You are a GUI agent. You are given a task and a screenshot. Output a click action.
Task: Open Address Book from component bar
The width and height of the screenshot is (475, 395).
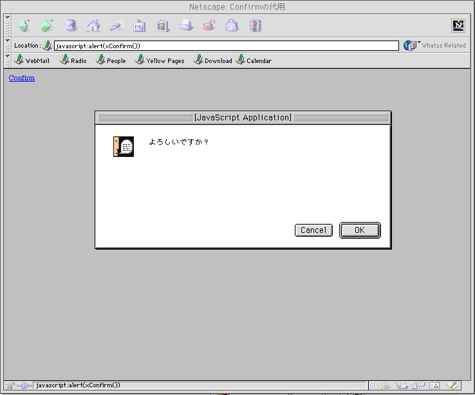(434, 385)
